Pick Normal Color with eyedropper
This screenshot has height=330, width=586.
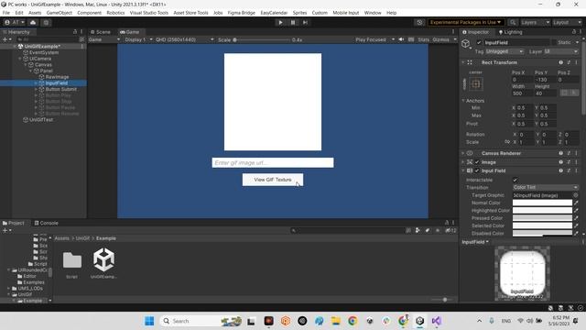(576, 203)
